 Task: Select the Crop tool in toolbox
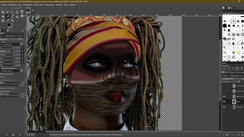(17, 12)
